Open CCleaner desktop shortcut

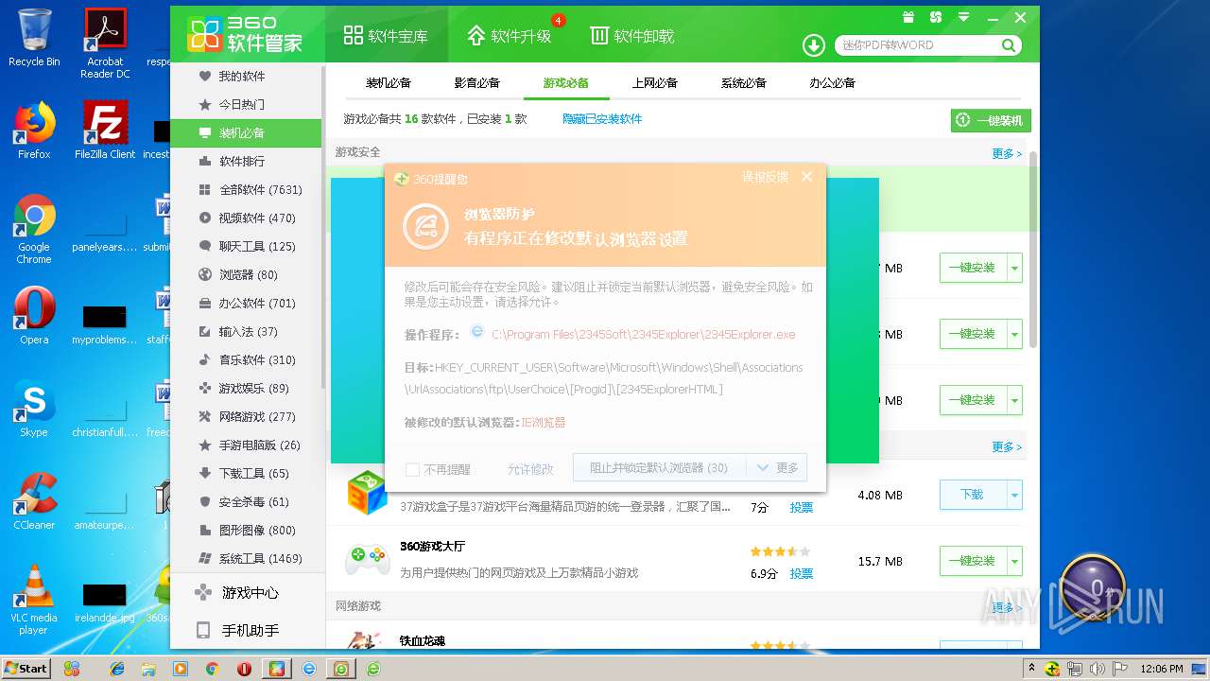pos(34,501)
